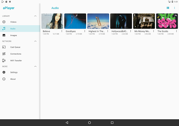Tap the Android home button
This screenshot has width=179, height=126.
89,122
